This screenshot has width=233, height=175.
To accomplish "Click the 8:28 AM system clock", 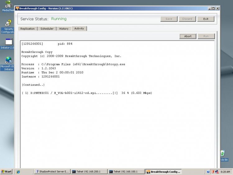I will 225,172.
